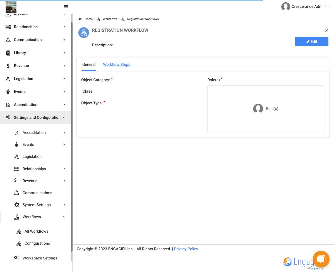Click the Relationships list icon in main sidebar
Screen dimensions: 334x272
8,27
